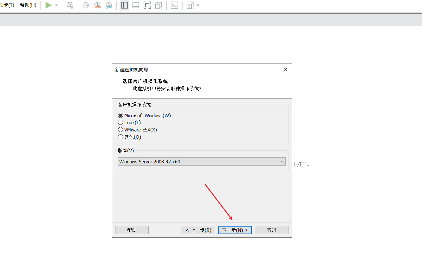The width and height of the screenshot is (422, 255).
Task: Open the virtual machine console icon
Action: coord(174,5)
